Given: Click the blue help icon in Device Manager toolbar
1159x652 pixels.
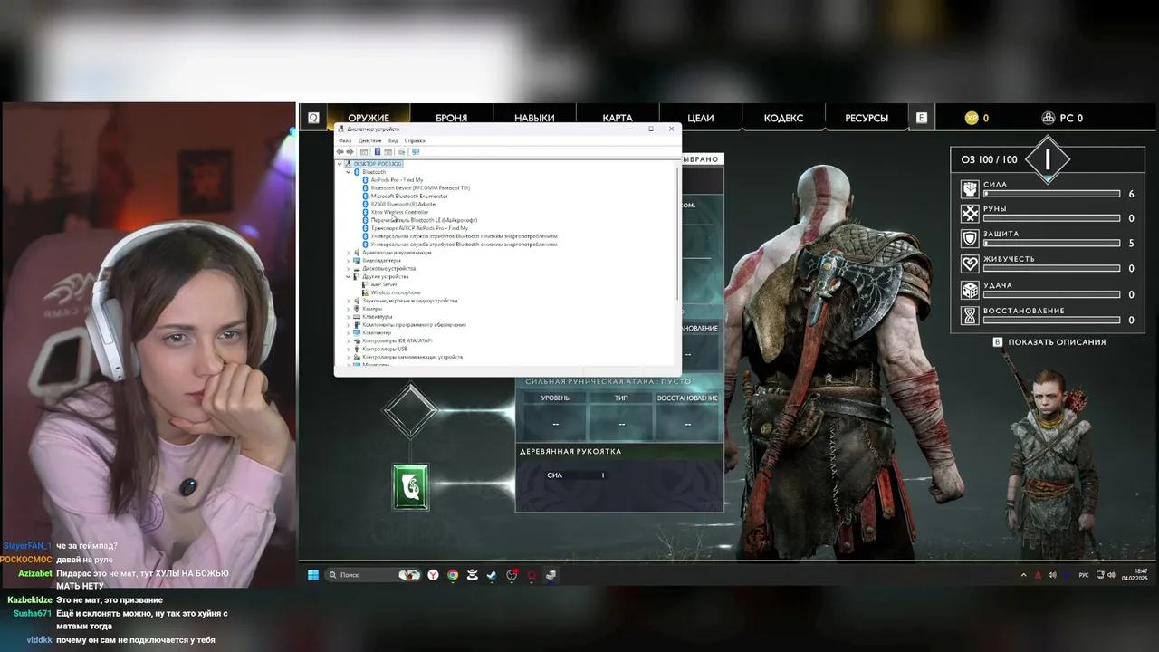Looking at the screenshot, I should pyautogui.click(x=378, y=152).
